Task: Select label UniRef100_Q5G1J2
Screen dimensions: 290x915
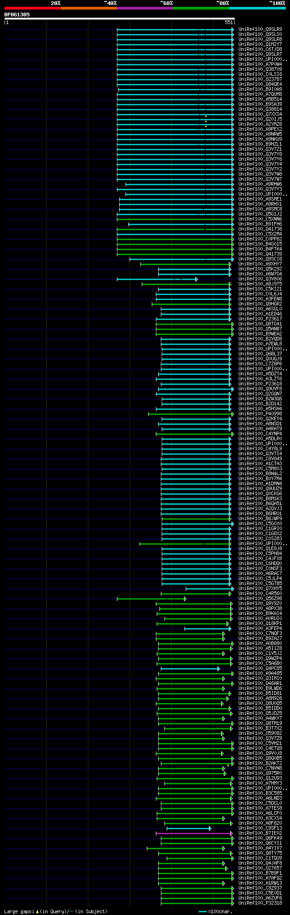Action: (x=260, y=214)
